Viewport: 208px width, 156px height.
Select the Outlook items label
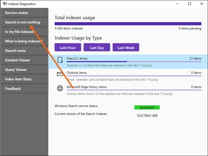(x=77, y=73)
